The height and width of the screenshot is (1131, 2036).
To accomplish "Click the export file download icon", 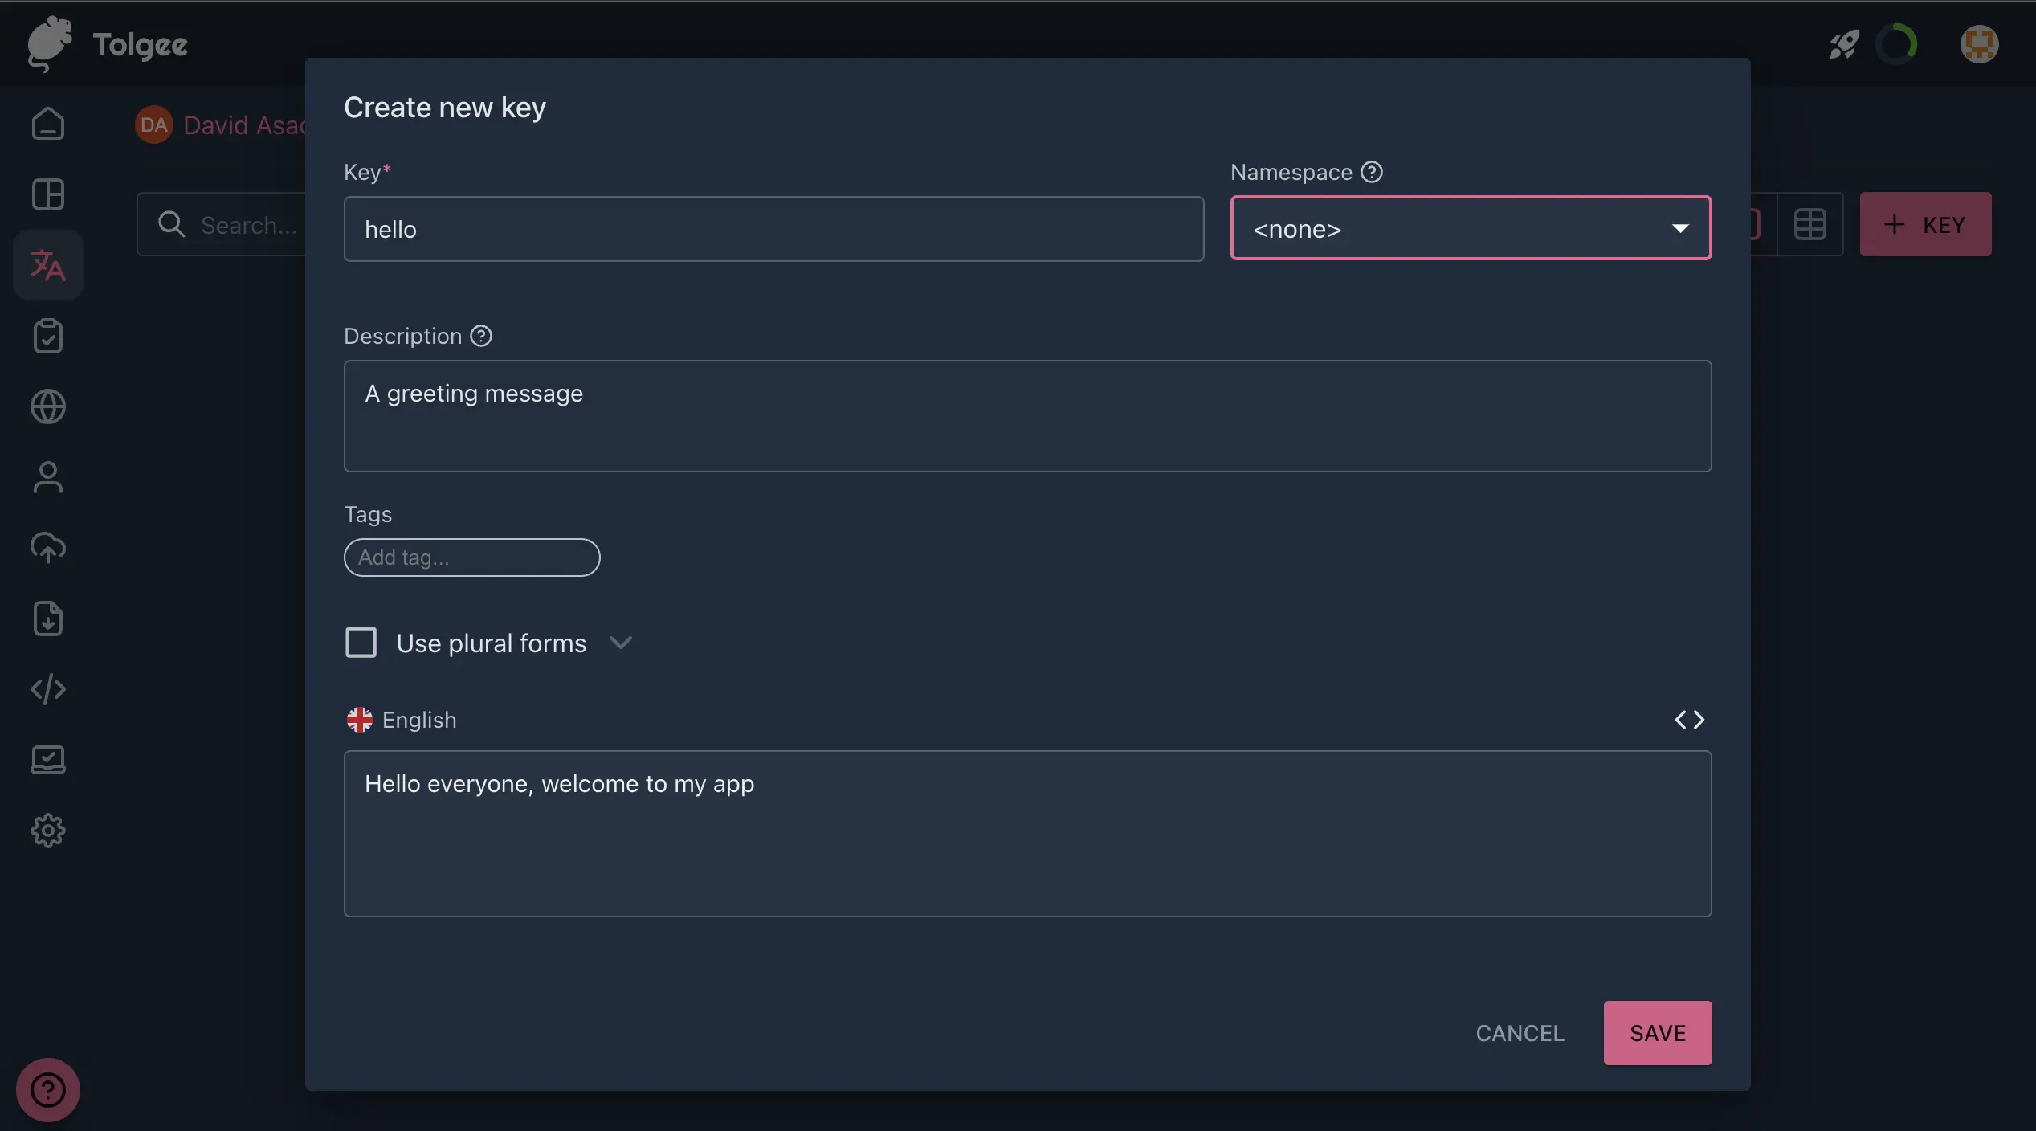I will tap(48, 619).
